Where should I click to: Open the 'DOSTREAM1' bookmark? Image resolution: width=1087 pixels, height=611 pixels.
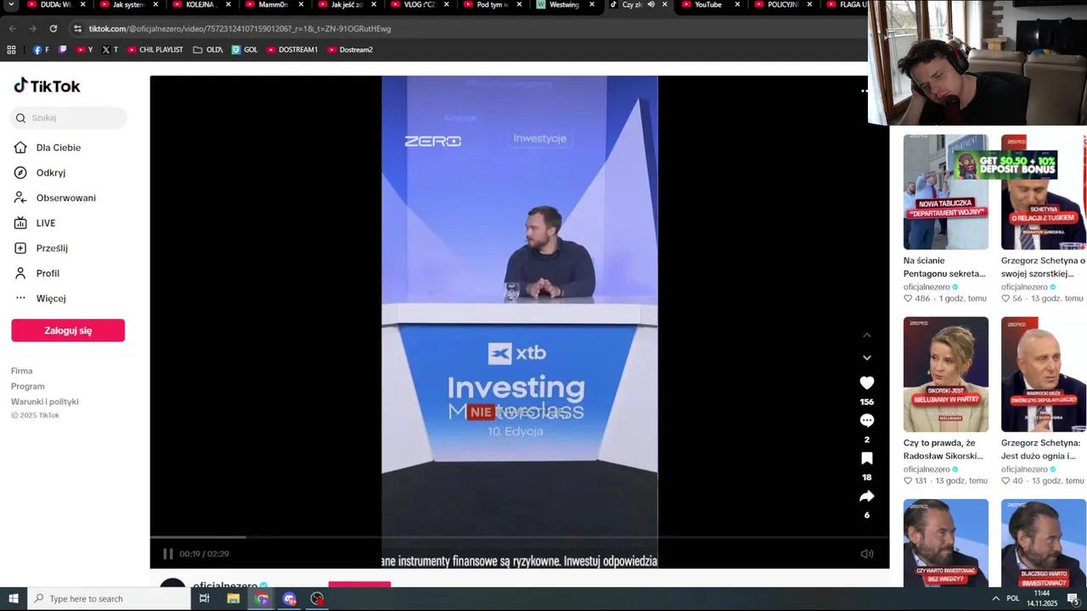[292, 50]
